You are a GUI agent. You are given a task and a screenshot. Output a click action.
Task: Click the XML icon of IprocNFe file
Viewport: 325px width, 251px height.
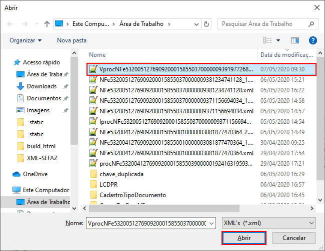(93, 121)
